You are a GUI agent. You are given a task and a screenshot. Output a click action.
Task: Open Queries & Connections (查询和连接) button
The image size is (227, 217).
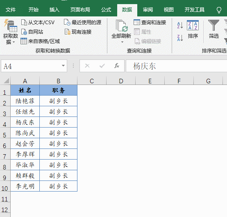point(150,22)
